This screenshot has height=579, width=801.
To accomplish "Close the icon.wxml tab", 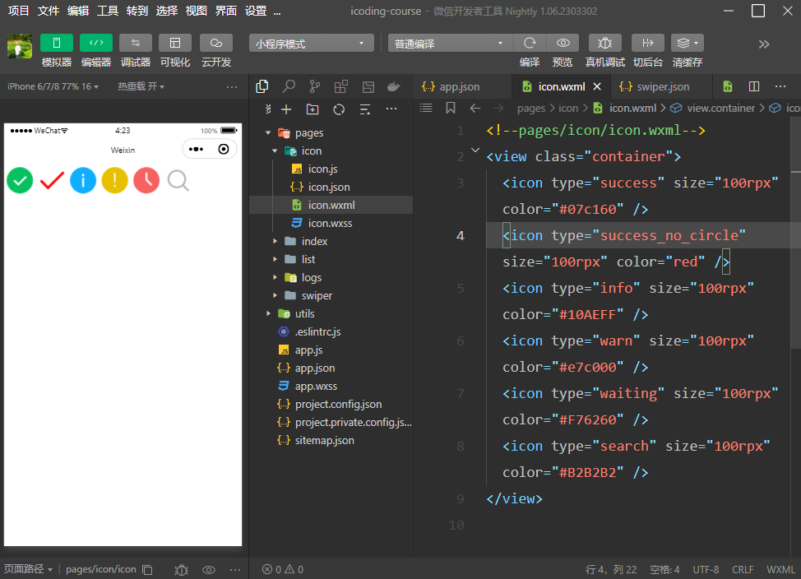I will coord(597,87).
